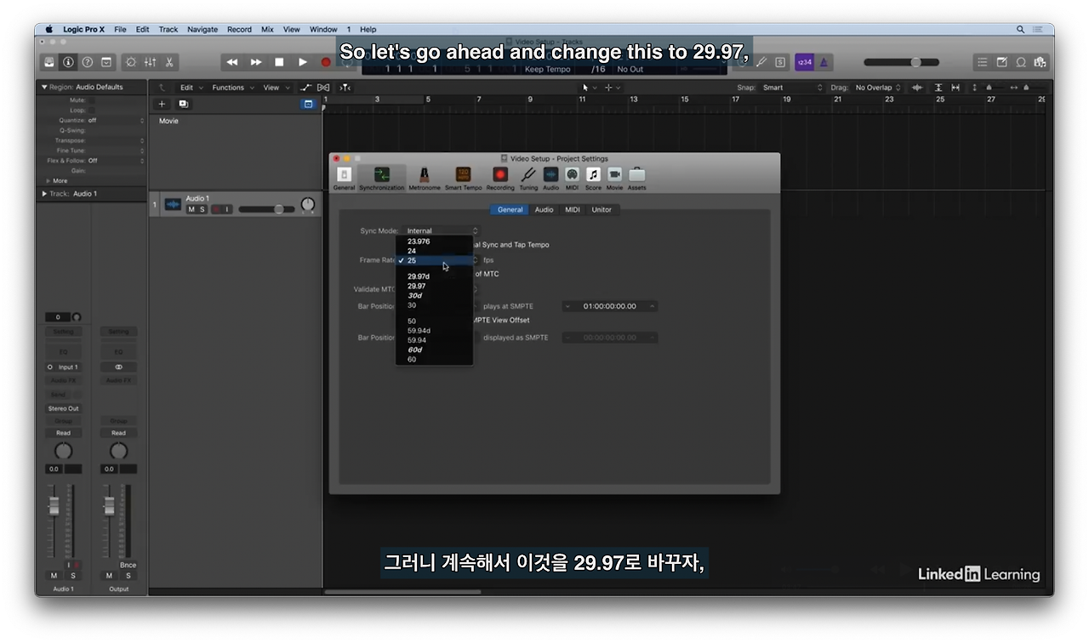The image size is (1089, 643).
Task: Open the Sync Mode Internal dropdown
Action: (441, 230)
